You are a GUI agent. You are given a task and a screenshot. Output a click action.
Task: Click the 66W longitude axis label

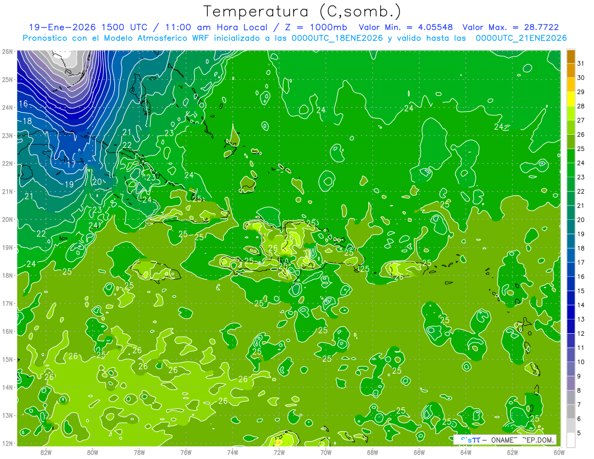pyautogui.click(x=419, y=452)
